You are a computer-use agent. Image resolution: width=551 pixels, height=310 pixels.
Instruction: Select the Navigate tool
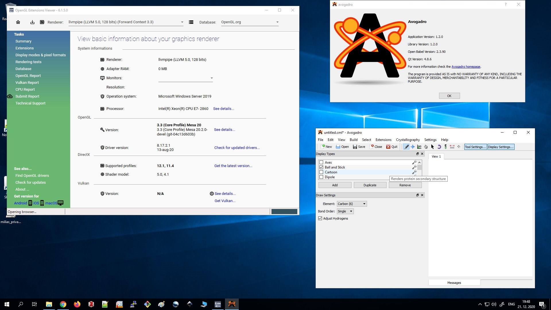coord(413,147)
